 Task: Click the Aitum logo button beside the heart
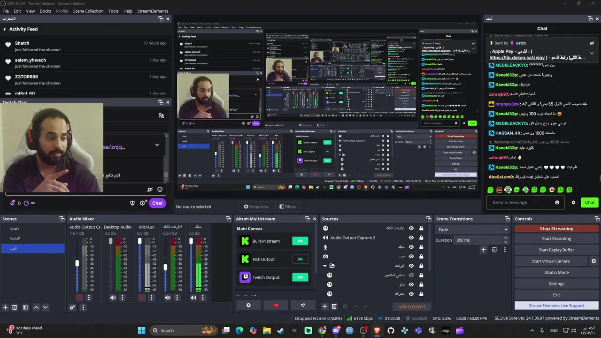303,305
